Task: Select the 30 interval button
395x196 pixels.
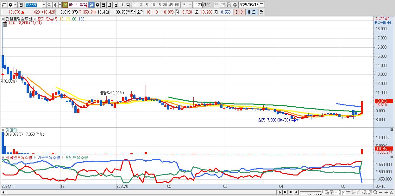Action: click(x=165, y=5)
